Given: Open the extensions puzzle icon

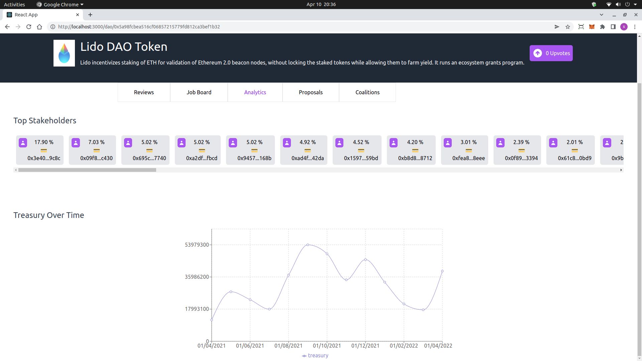Looking at the screenshot, I should pyautogui.click(x=603, y=27).
